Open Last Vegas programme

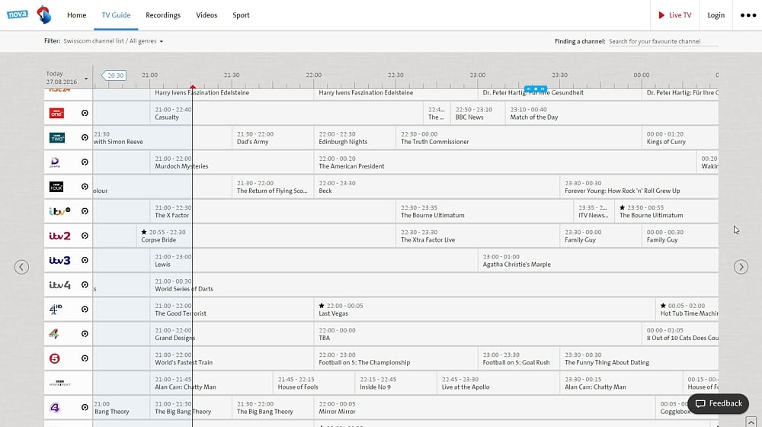pyautogui.click(x=485, y=310)
